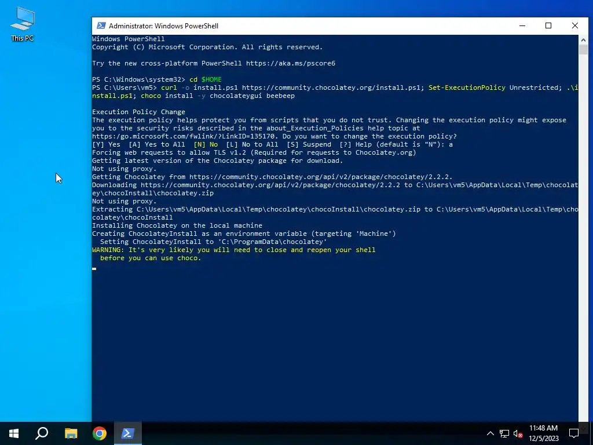593x445 pixels.
Task: Click the 'chocolateygui beebeep' text in the command
Action: coord(252,96)
